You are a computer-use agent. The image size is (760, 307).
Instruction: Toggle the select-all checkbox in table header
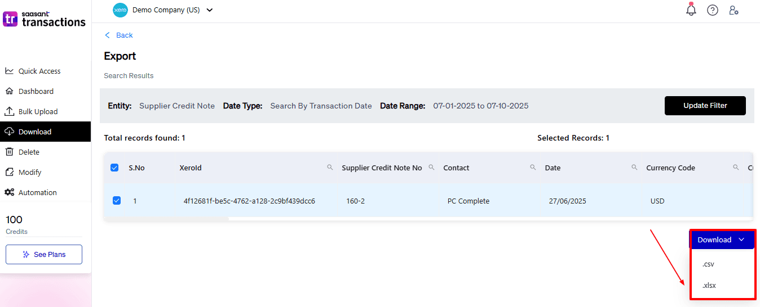(114, 168)
